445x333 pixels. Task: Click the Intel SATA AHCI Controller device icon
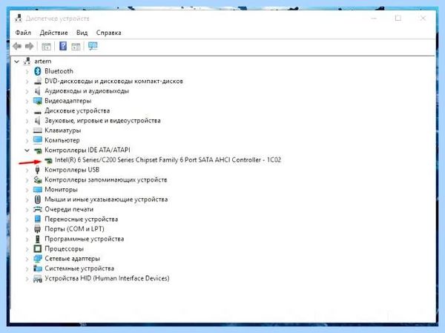[x=48, y=160]
